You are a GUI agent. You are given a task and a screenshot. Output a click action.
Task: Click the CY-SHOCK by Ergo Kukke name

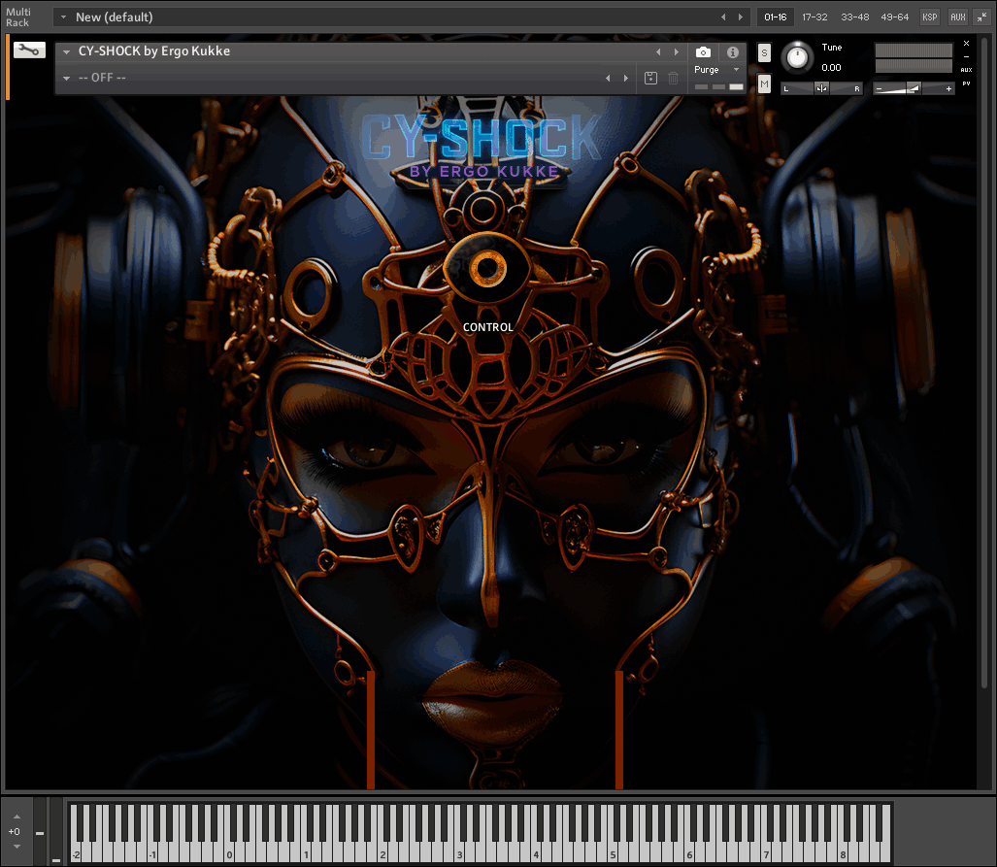[x=154, y=50]
